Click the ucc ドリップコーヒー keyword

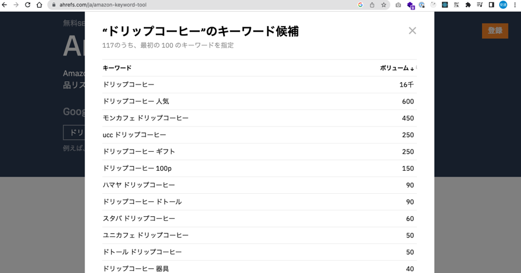[x=134, y=135]
